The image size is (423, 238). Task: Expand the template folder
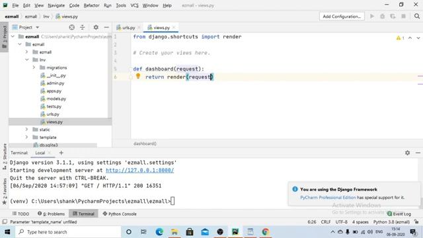[x=26, y=138]
